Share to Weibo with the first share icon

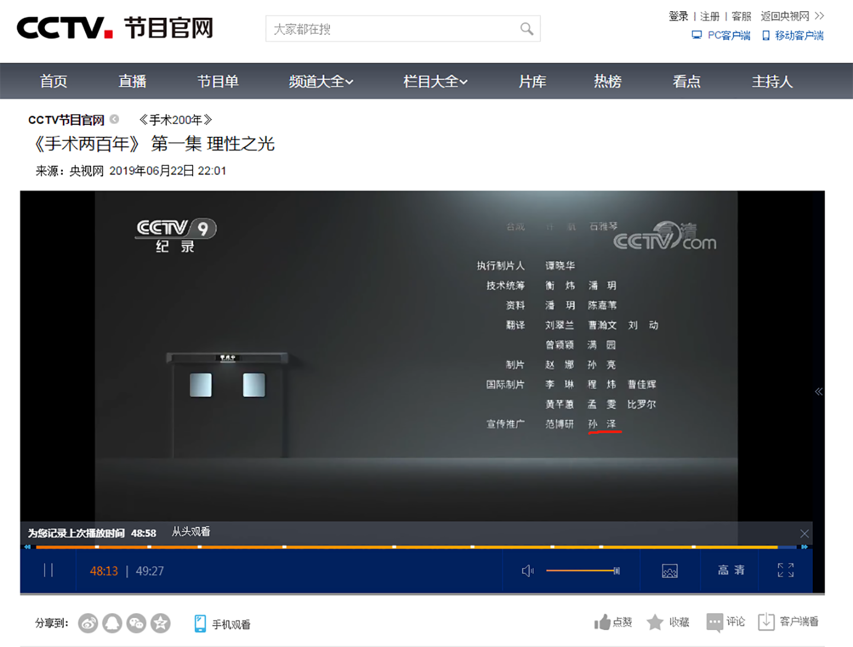tap(88, 623)
